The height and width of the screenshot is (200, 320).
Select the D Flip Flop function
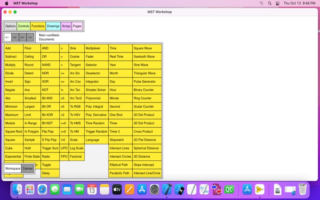[x=50, y=140]
